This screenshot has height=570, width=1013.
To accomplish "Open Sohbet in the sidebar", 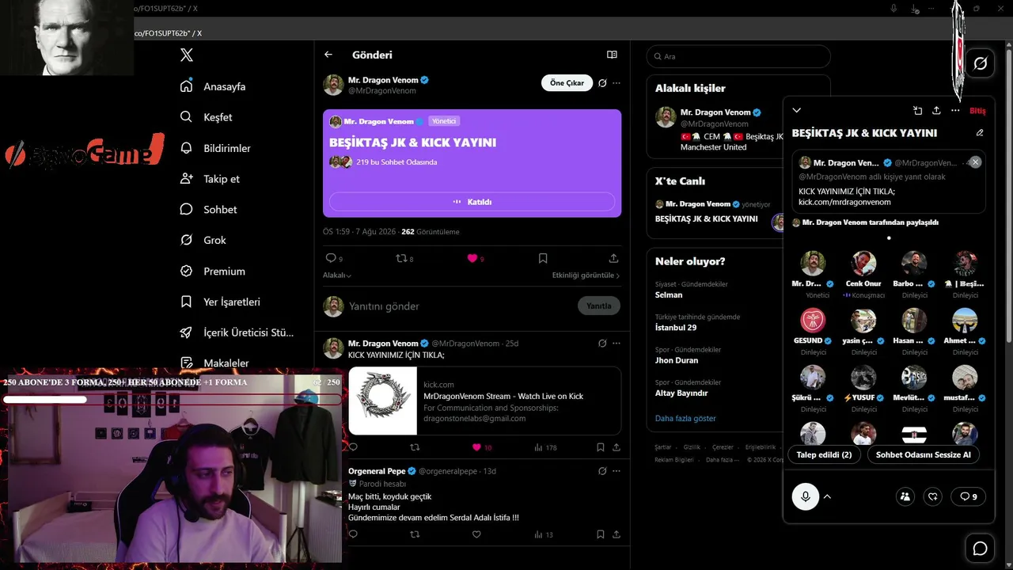I will 209,210.
